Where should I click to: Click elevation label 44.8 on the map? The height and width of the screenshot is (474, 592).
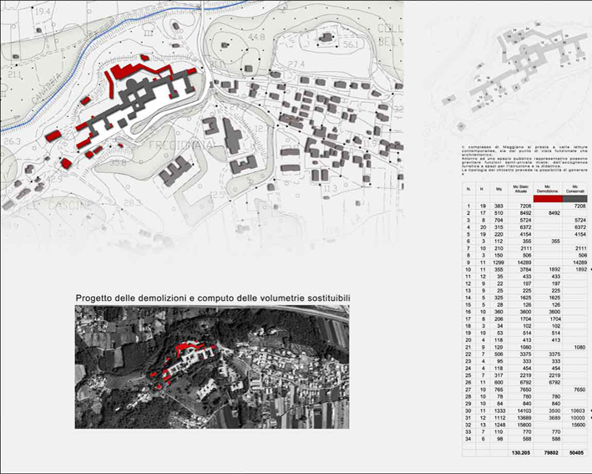tap(256, 38)
